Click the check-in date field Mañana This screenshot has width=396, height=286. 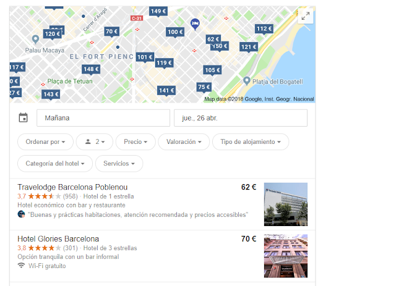[x=103, y=118]
